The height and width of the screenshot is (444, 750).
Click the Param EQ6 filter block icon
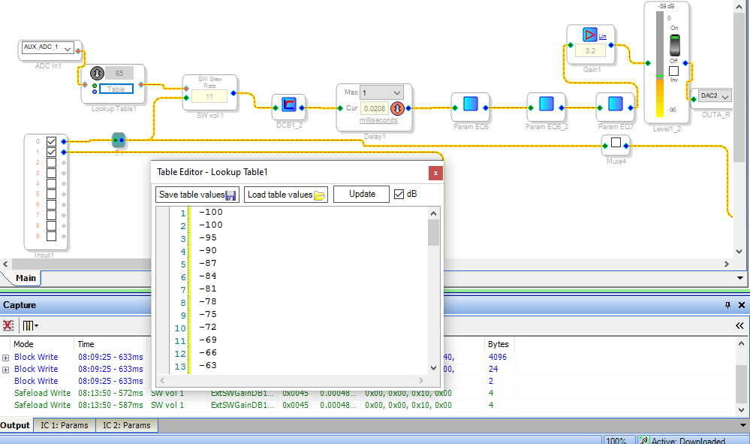471,104
